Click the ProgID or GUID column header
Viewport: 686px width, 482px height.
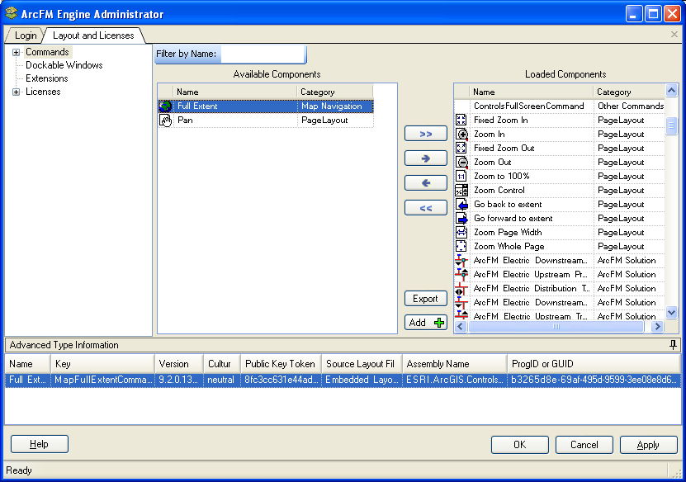click(x=594, y=364)
